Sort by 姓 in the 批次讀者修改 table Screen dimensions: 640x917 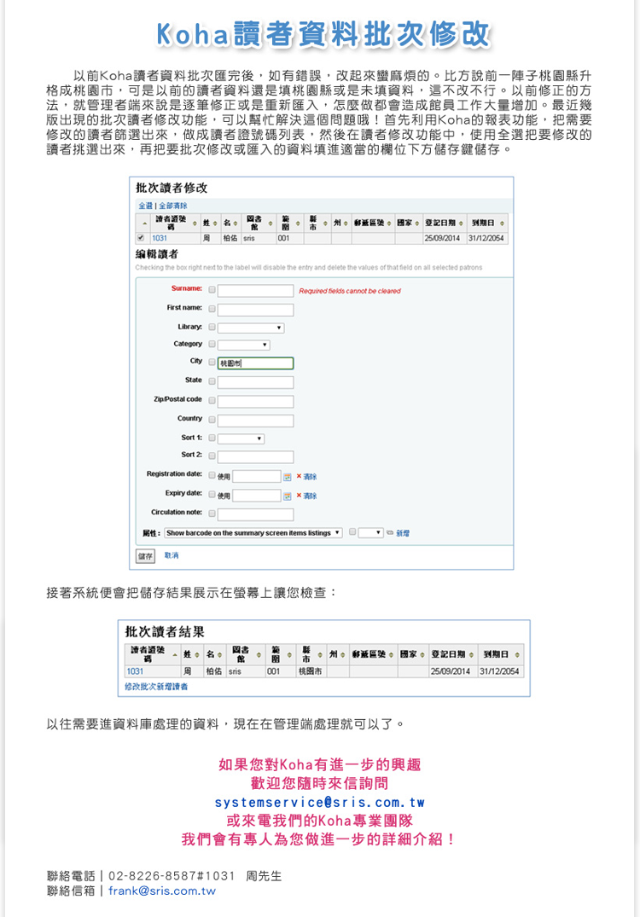210,223
